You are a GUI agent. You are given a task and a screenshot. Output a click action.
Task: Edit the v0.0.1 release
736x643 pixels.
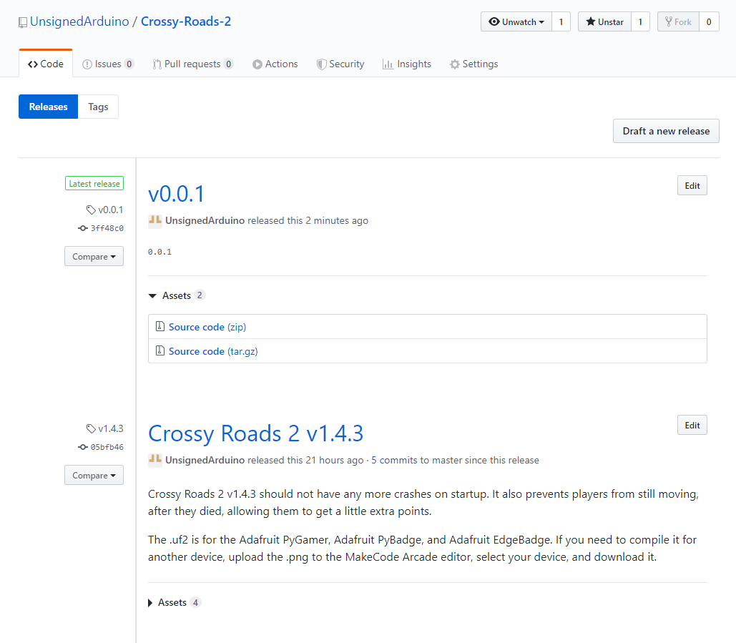pyautogui.click(x=692, y=185)
